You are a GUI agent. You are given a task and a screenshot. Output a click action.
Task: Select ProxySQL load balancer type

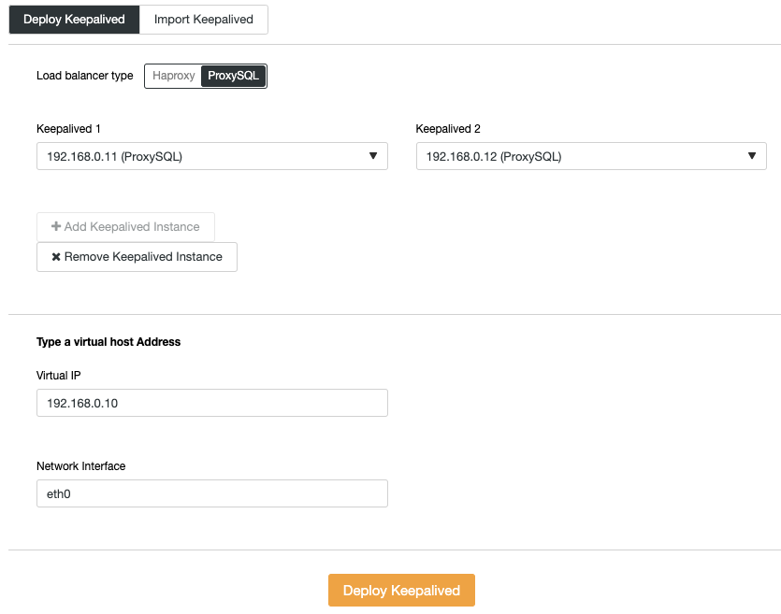coord(233,76)
